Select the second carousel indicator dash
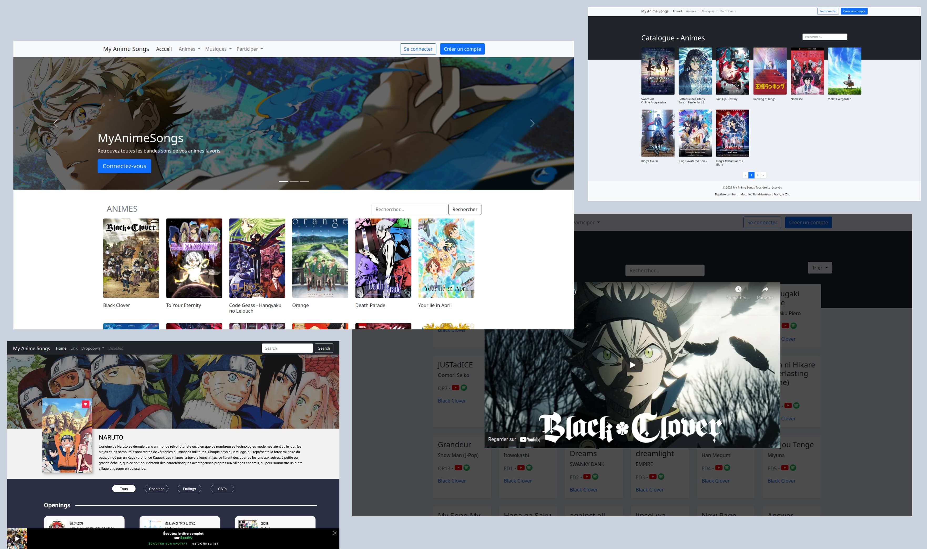The width and height of the screenshot is (927, 549). 294,181
